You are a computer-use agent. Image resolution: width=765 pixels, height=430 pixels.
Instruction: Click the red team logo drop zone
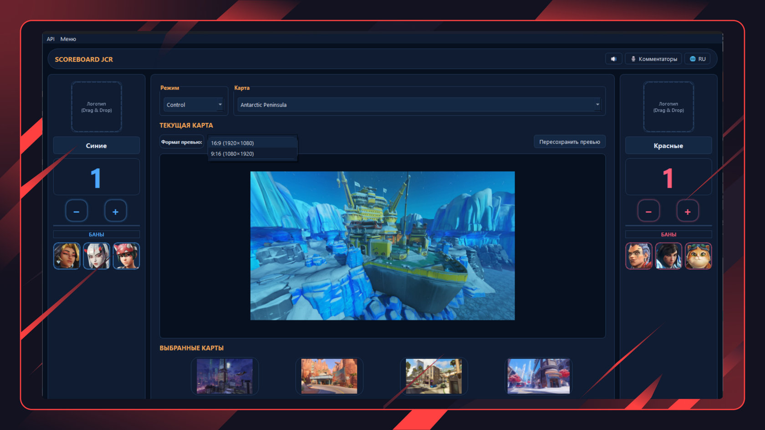tap(668, 107)
